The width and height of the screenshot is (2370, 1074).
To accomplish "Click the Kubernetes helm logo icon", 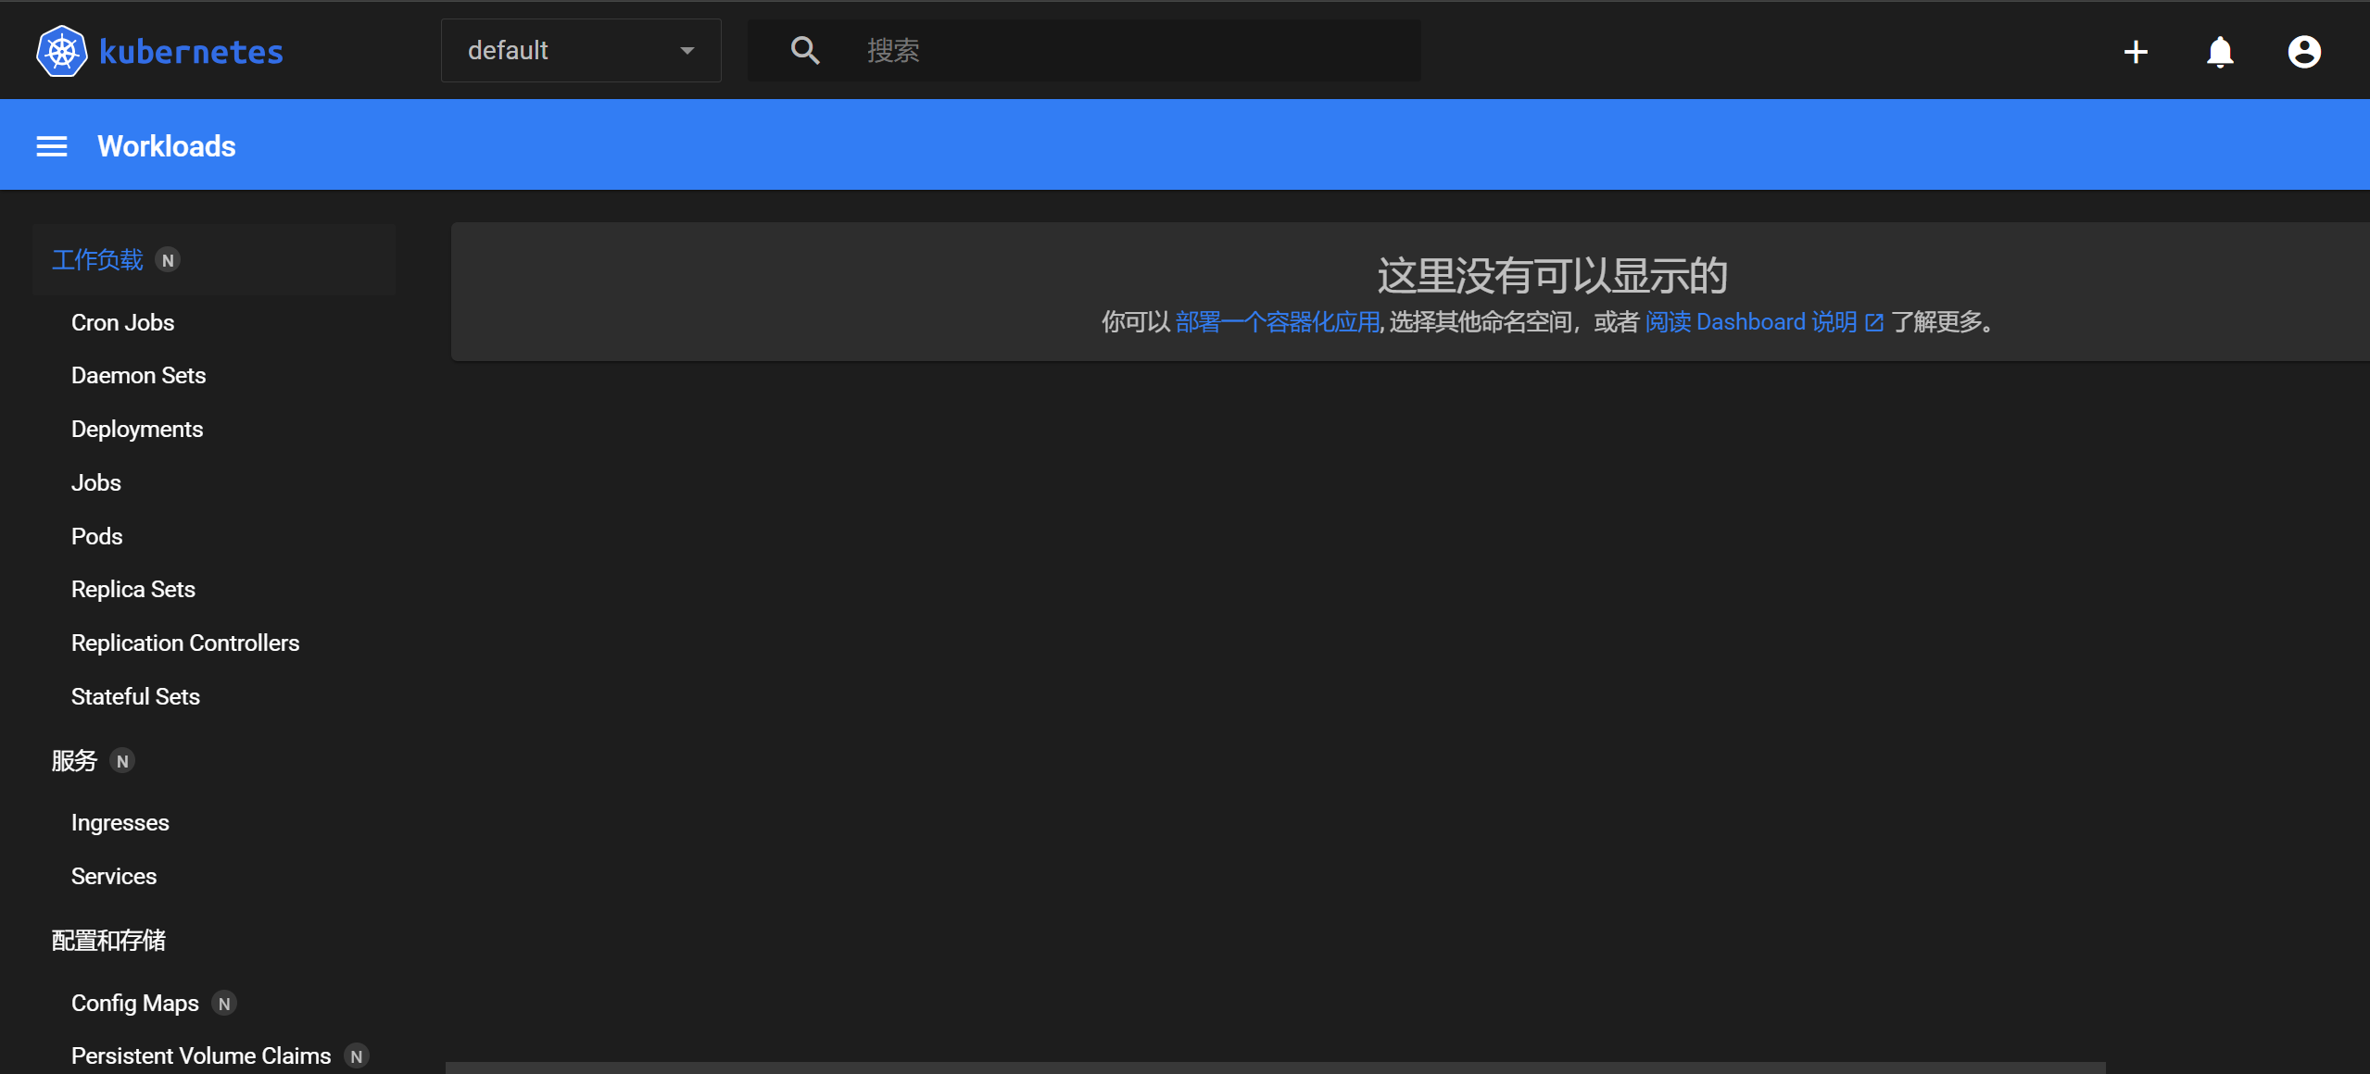I will click(x=61, y=51).
